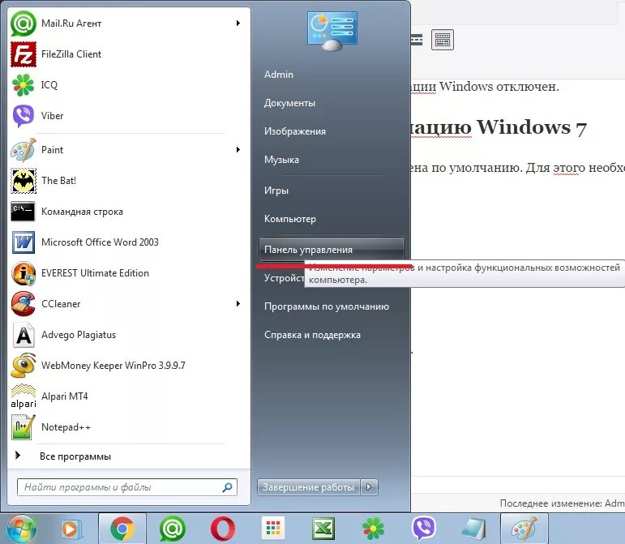625x544 pixels.
Task: Open Excel on the taskbar
Action: click(x=323, y=529)
